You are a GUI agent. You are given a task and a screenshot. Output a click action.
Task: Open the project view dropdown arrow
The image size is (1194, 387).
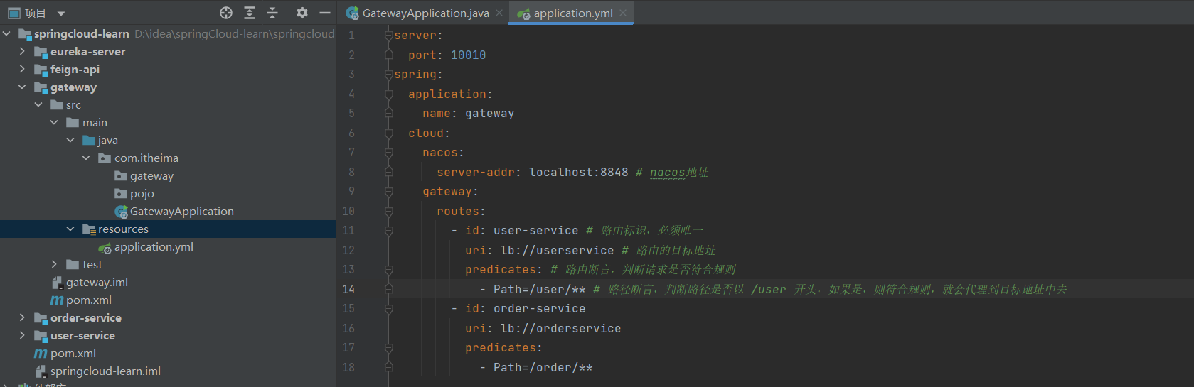(x=61, y=13)
